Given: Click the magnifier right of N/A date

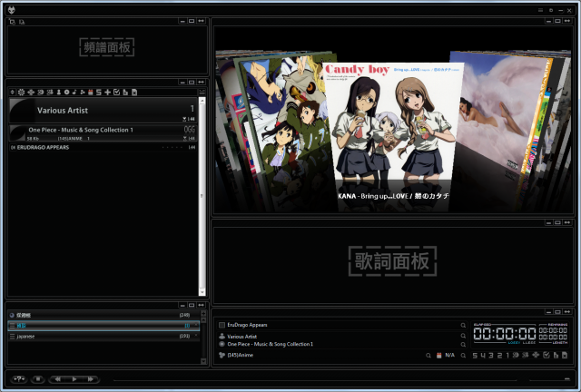Looking at the screenshot, I should pyautogui.click(x=463, y=356).
